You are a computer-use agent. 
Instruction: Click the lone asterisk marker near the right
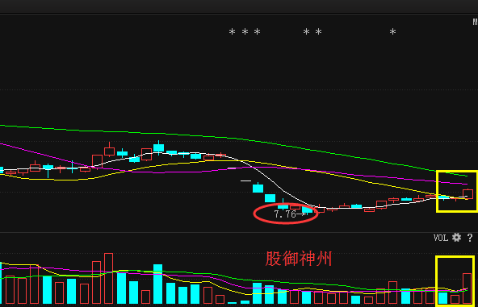click(392, 31)
